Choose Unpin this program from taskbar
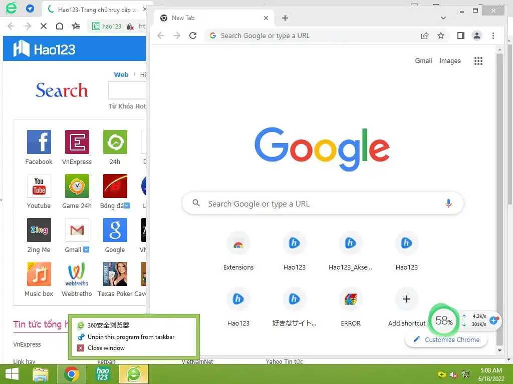513x384 pixels. click(133, 336)
